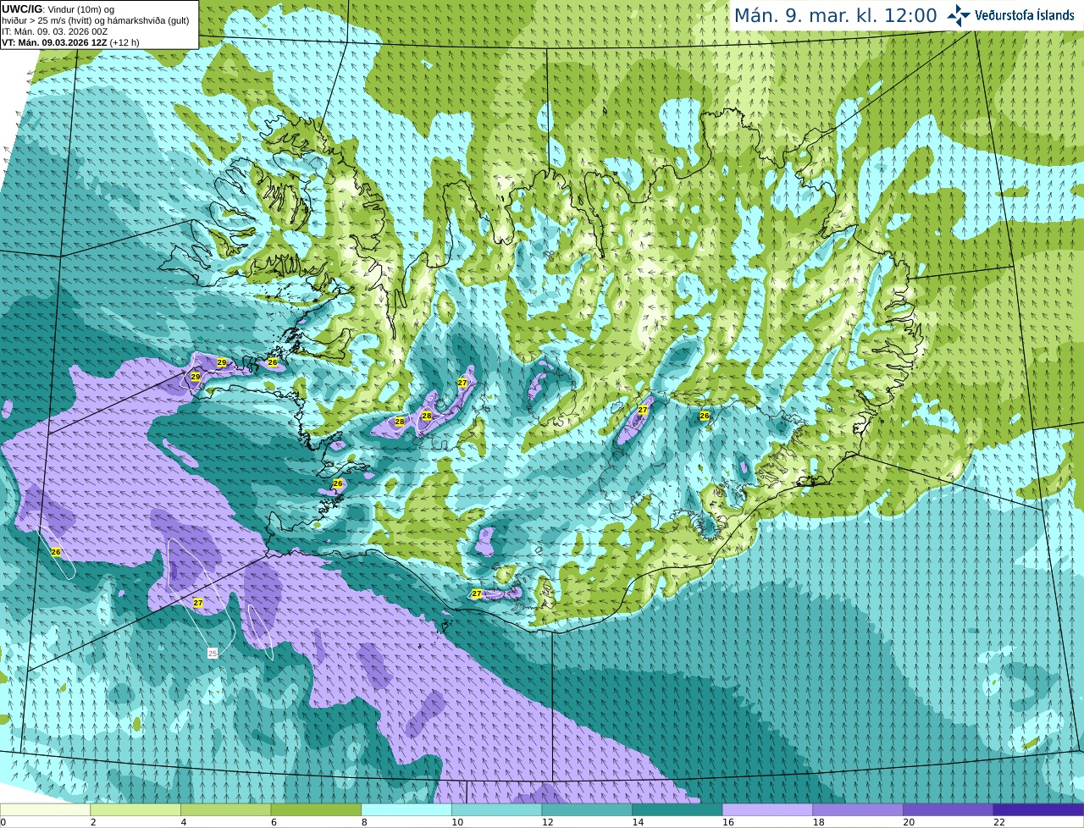Viewport: 1084px width, 828px height.
Task: Click the legend scale label '8'
Action: pyautogui.click(x=364, y=822)
